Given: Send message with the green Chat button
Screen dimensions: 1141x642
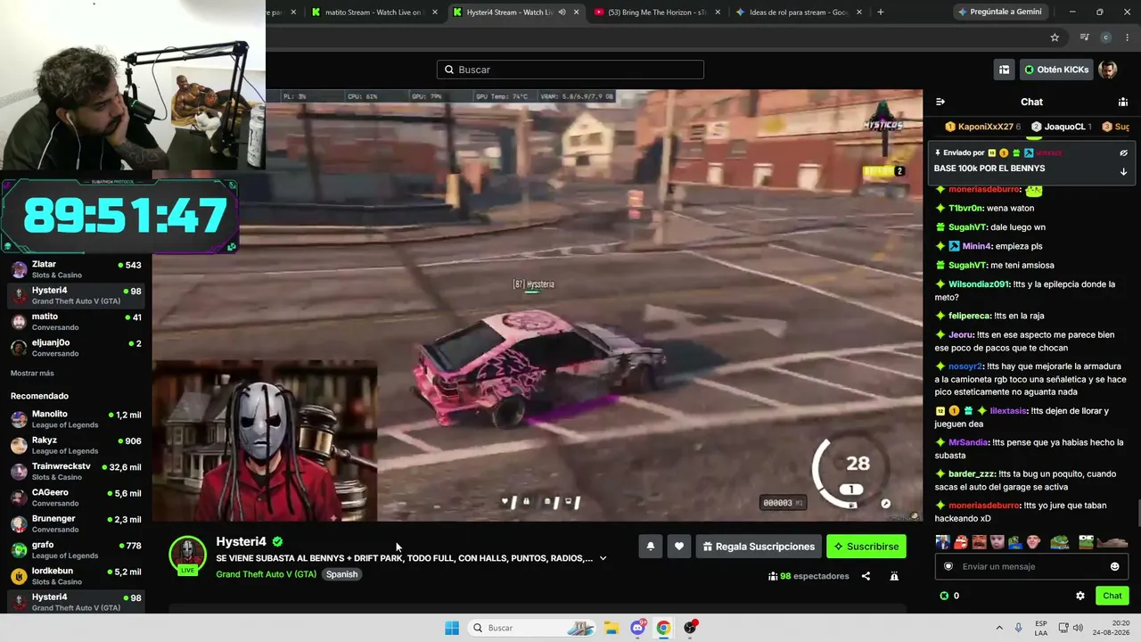Looking at the screenshot, I should pos(1112,596).
